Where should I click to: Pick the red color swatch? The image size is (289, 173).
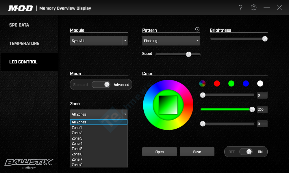(217, 83)
